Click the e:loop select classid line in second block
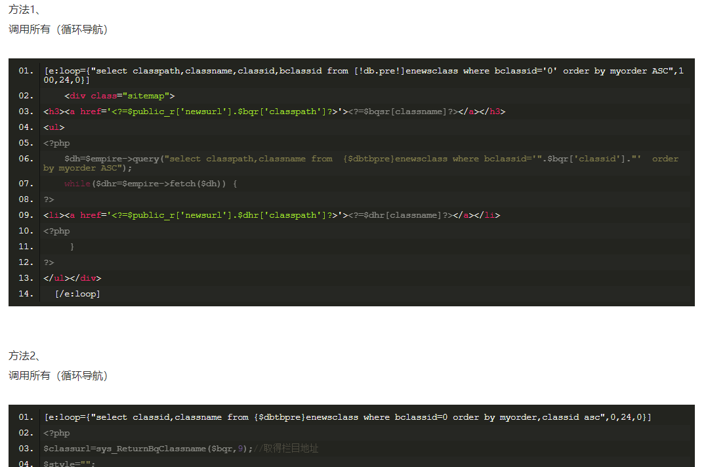The height and width of the screenshot is (467, 706). point(348,417)
